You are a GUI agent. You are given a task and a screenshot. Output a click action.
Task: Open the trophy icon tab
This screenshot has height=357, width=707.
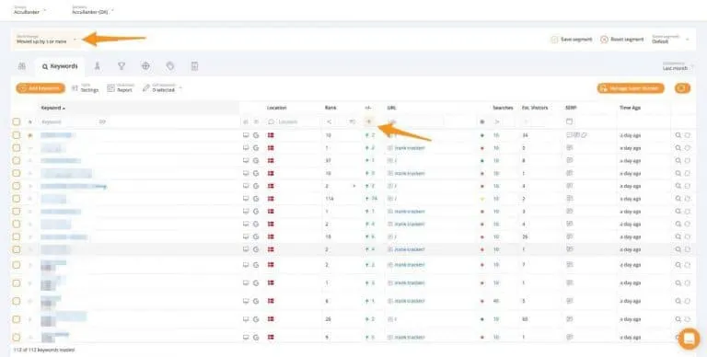click(x=122, y=66)
